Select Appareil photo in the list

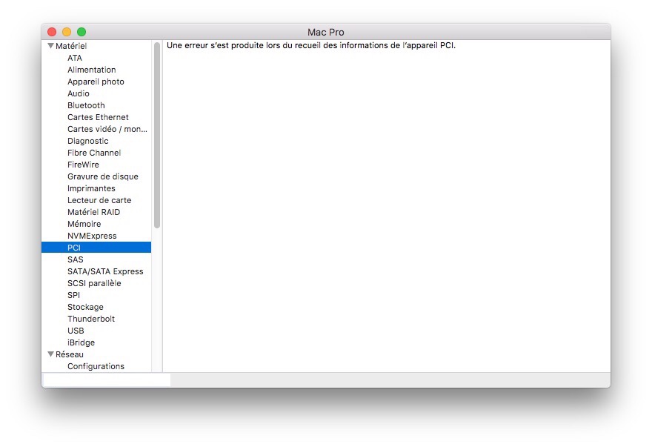pos(96,82)
